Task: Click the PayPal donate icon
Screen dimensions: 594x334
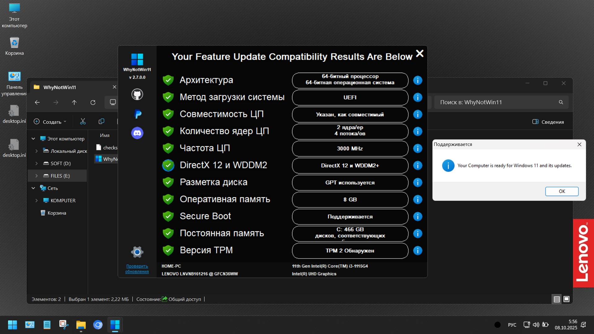Action: tap(138, 114)
